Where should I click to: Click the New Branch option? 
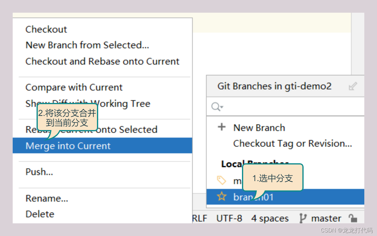(x=259, y=128)
